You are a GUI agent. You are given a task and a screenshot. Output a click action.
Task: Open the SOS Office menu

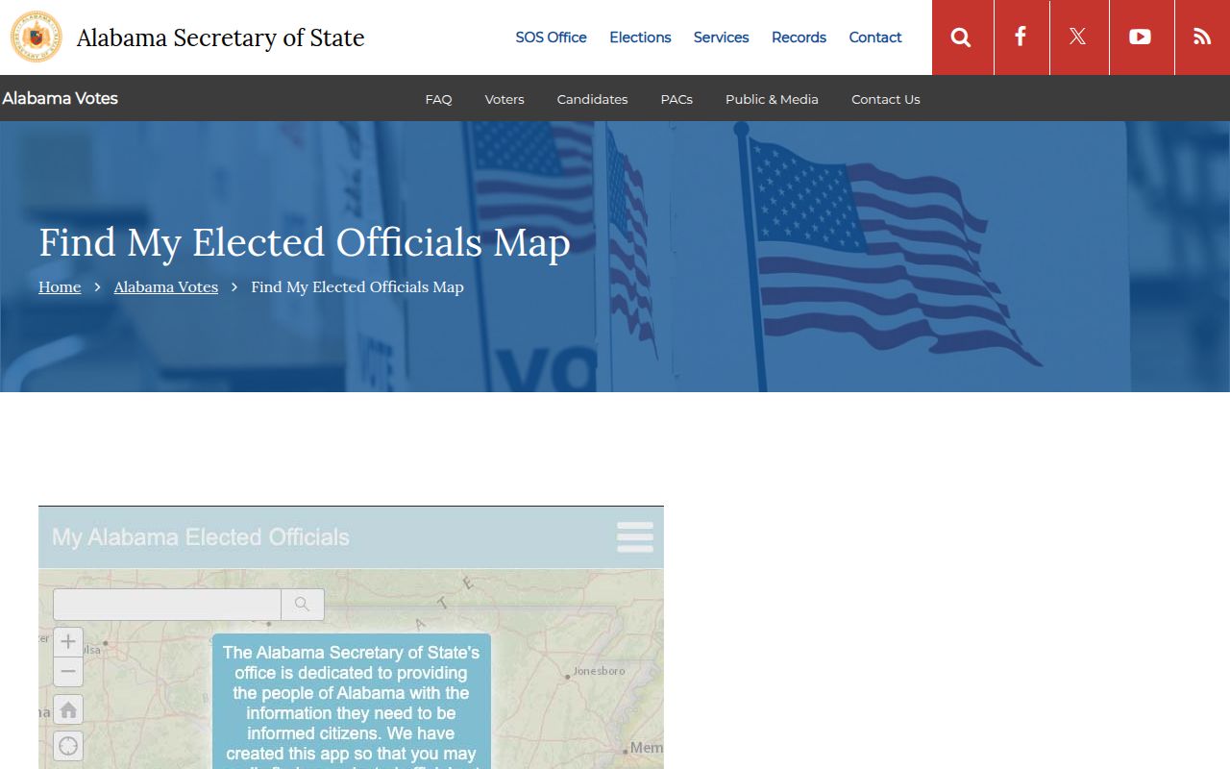point(551,37)
